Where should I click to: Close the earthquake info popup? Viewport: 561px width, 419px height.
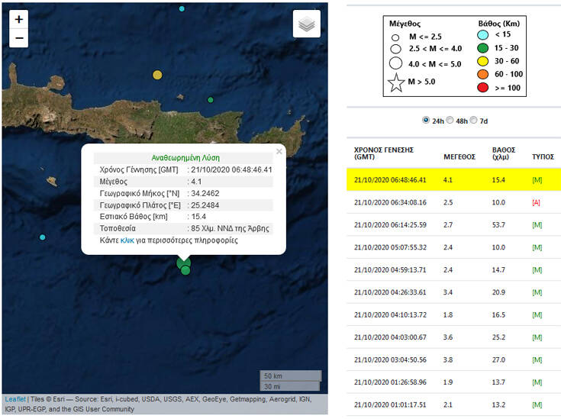279,152
